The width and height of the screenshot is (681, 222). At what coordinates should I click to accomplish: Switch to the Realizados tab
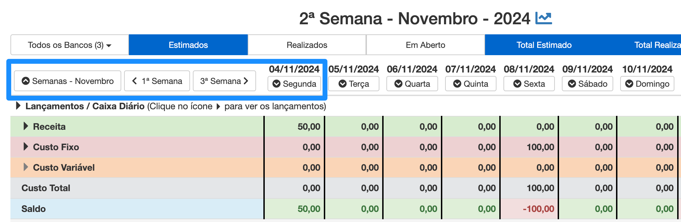(x=307, y=45)
